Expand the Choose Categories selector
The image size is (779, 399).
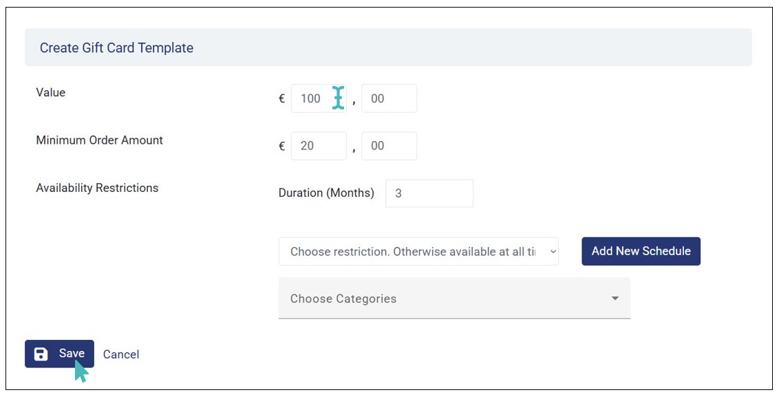[x=454, y=299]
